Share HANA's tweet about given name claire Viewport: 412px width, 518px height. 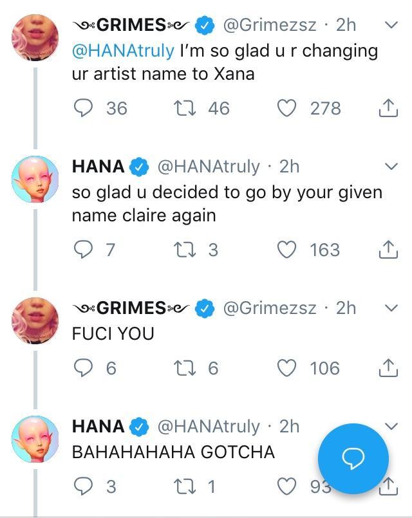[386, 250]
